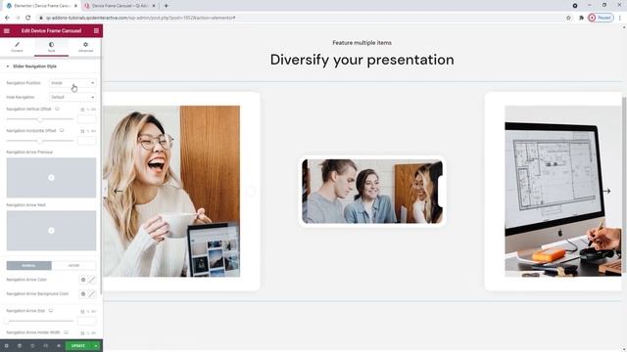The height and width of the screenshot is (352, 627).
Task: Open the Hide Navigation dropdown
Action: click(x=72, y=97)
